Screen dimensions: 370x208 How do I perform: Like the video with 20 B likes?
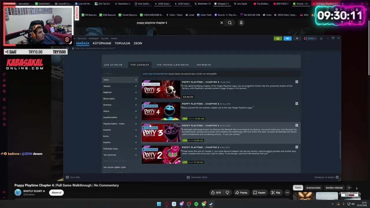coord(216,193)
